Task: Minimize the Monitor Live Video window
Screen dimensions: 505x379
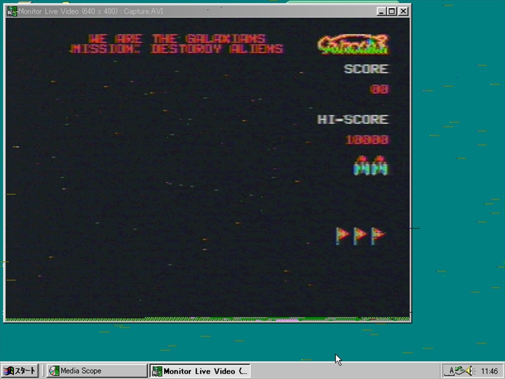Action: click(382, 11)
